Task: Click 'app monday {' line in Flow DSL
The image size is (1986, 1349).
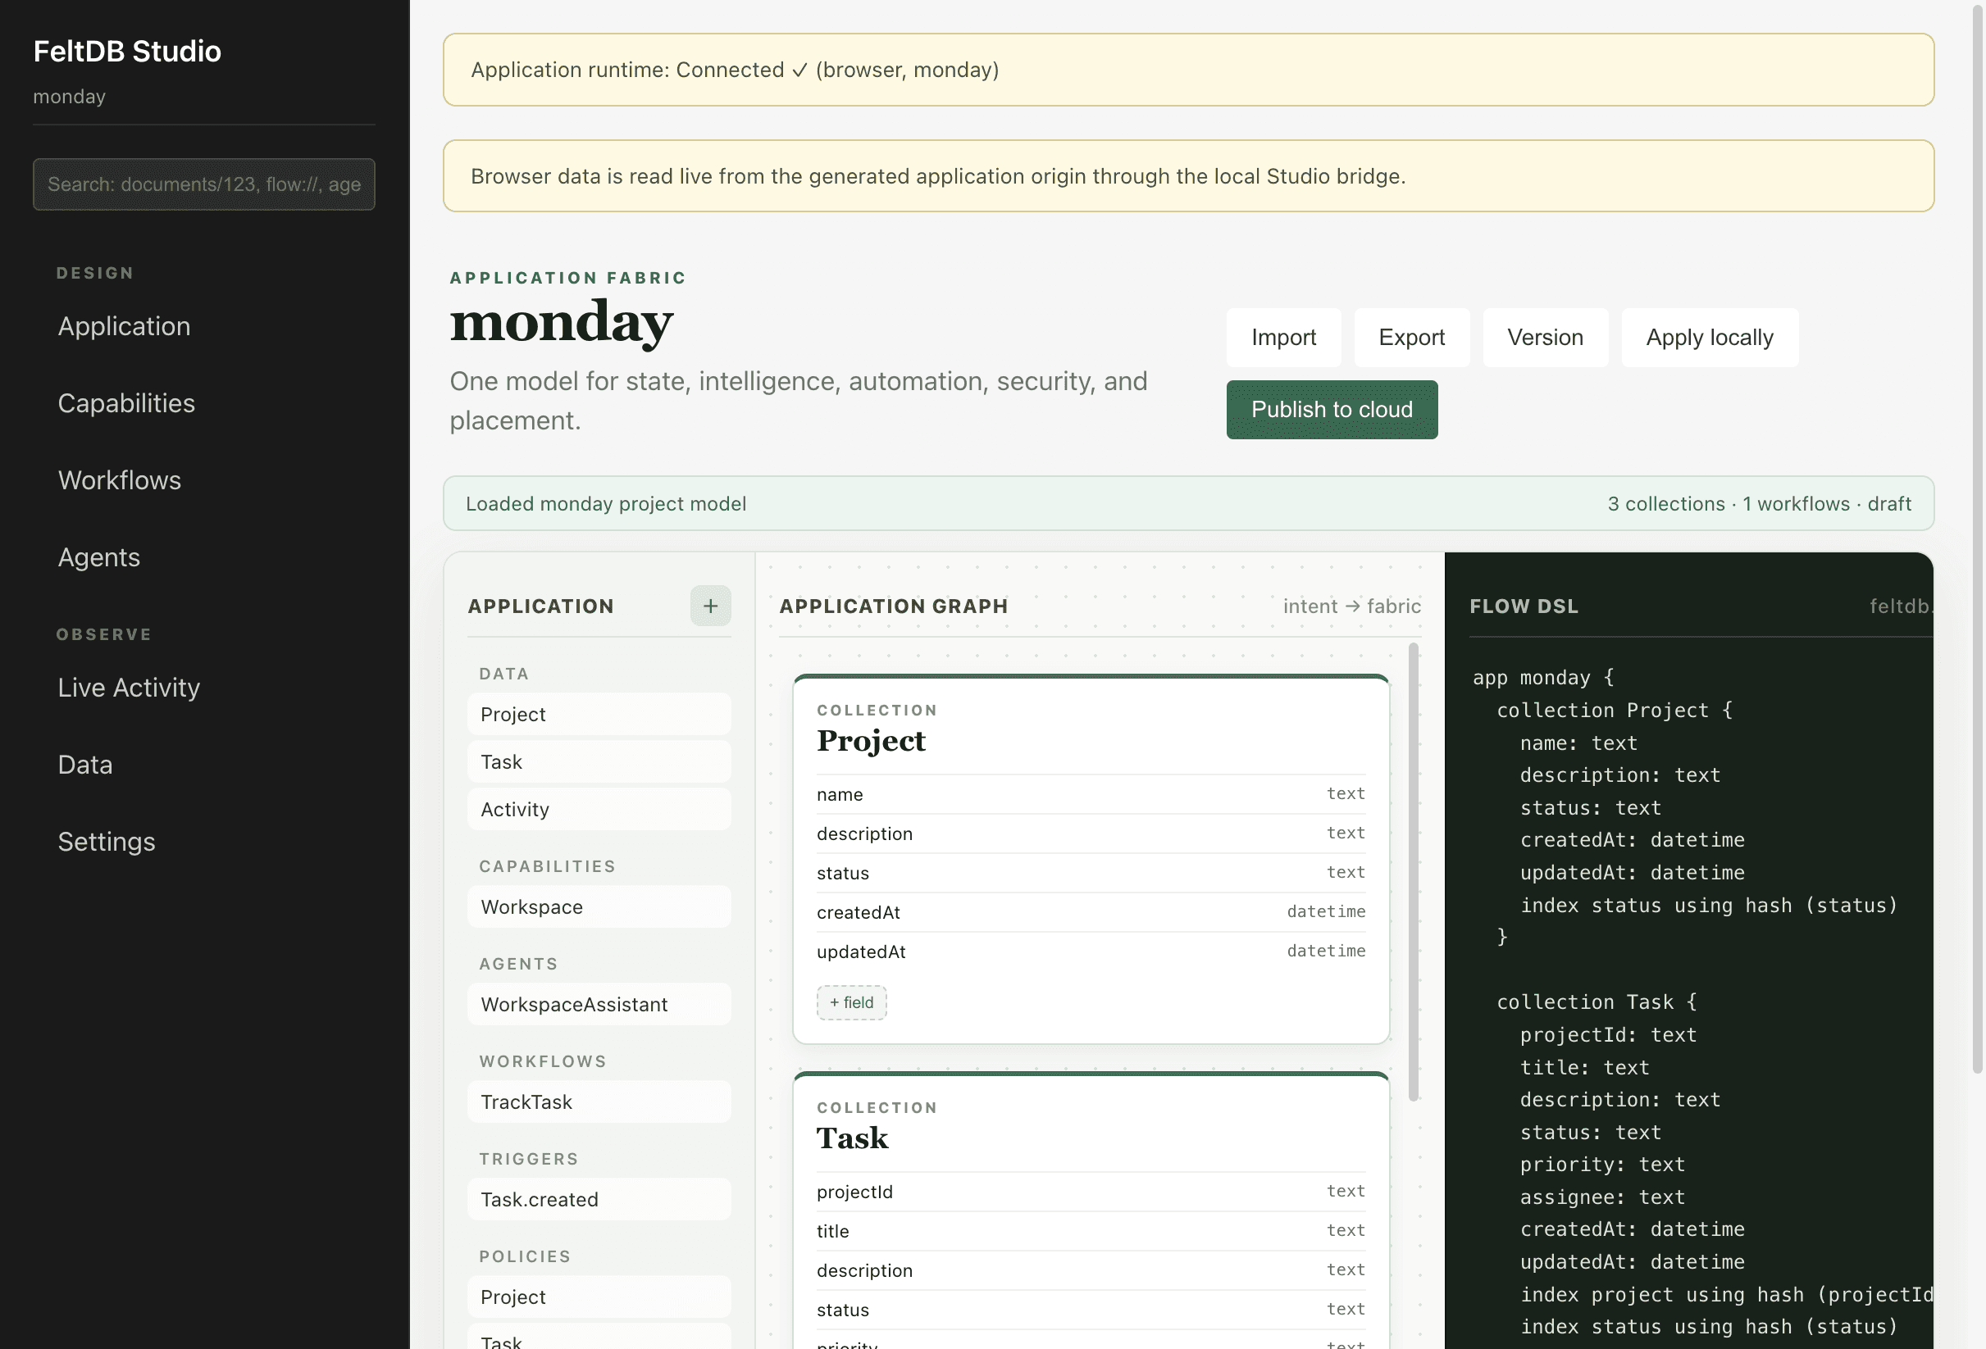Action: 1543,678
